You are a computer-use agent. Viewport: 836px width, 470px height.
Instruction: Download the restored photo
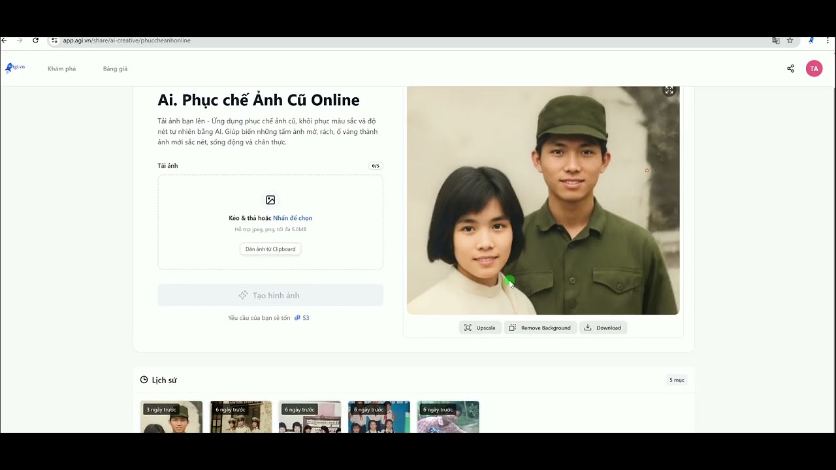[602, 327]
